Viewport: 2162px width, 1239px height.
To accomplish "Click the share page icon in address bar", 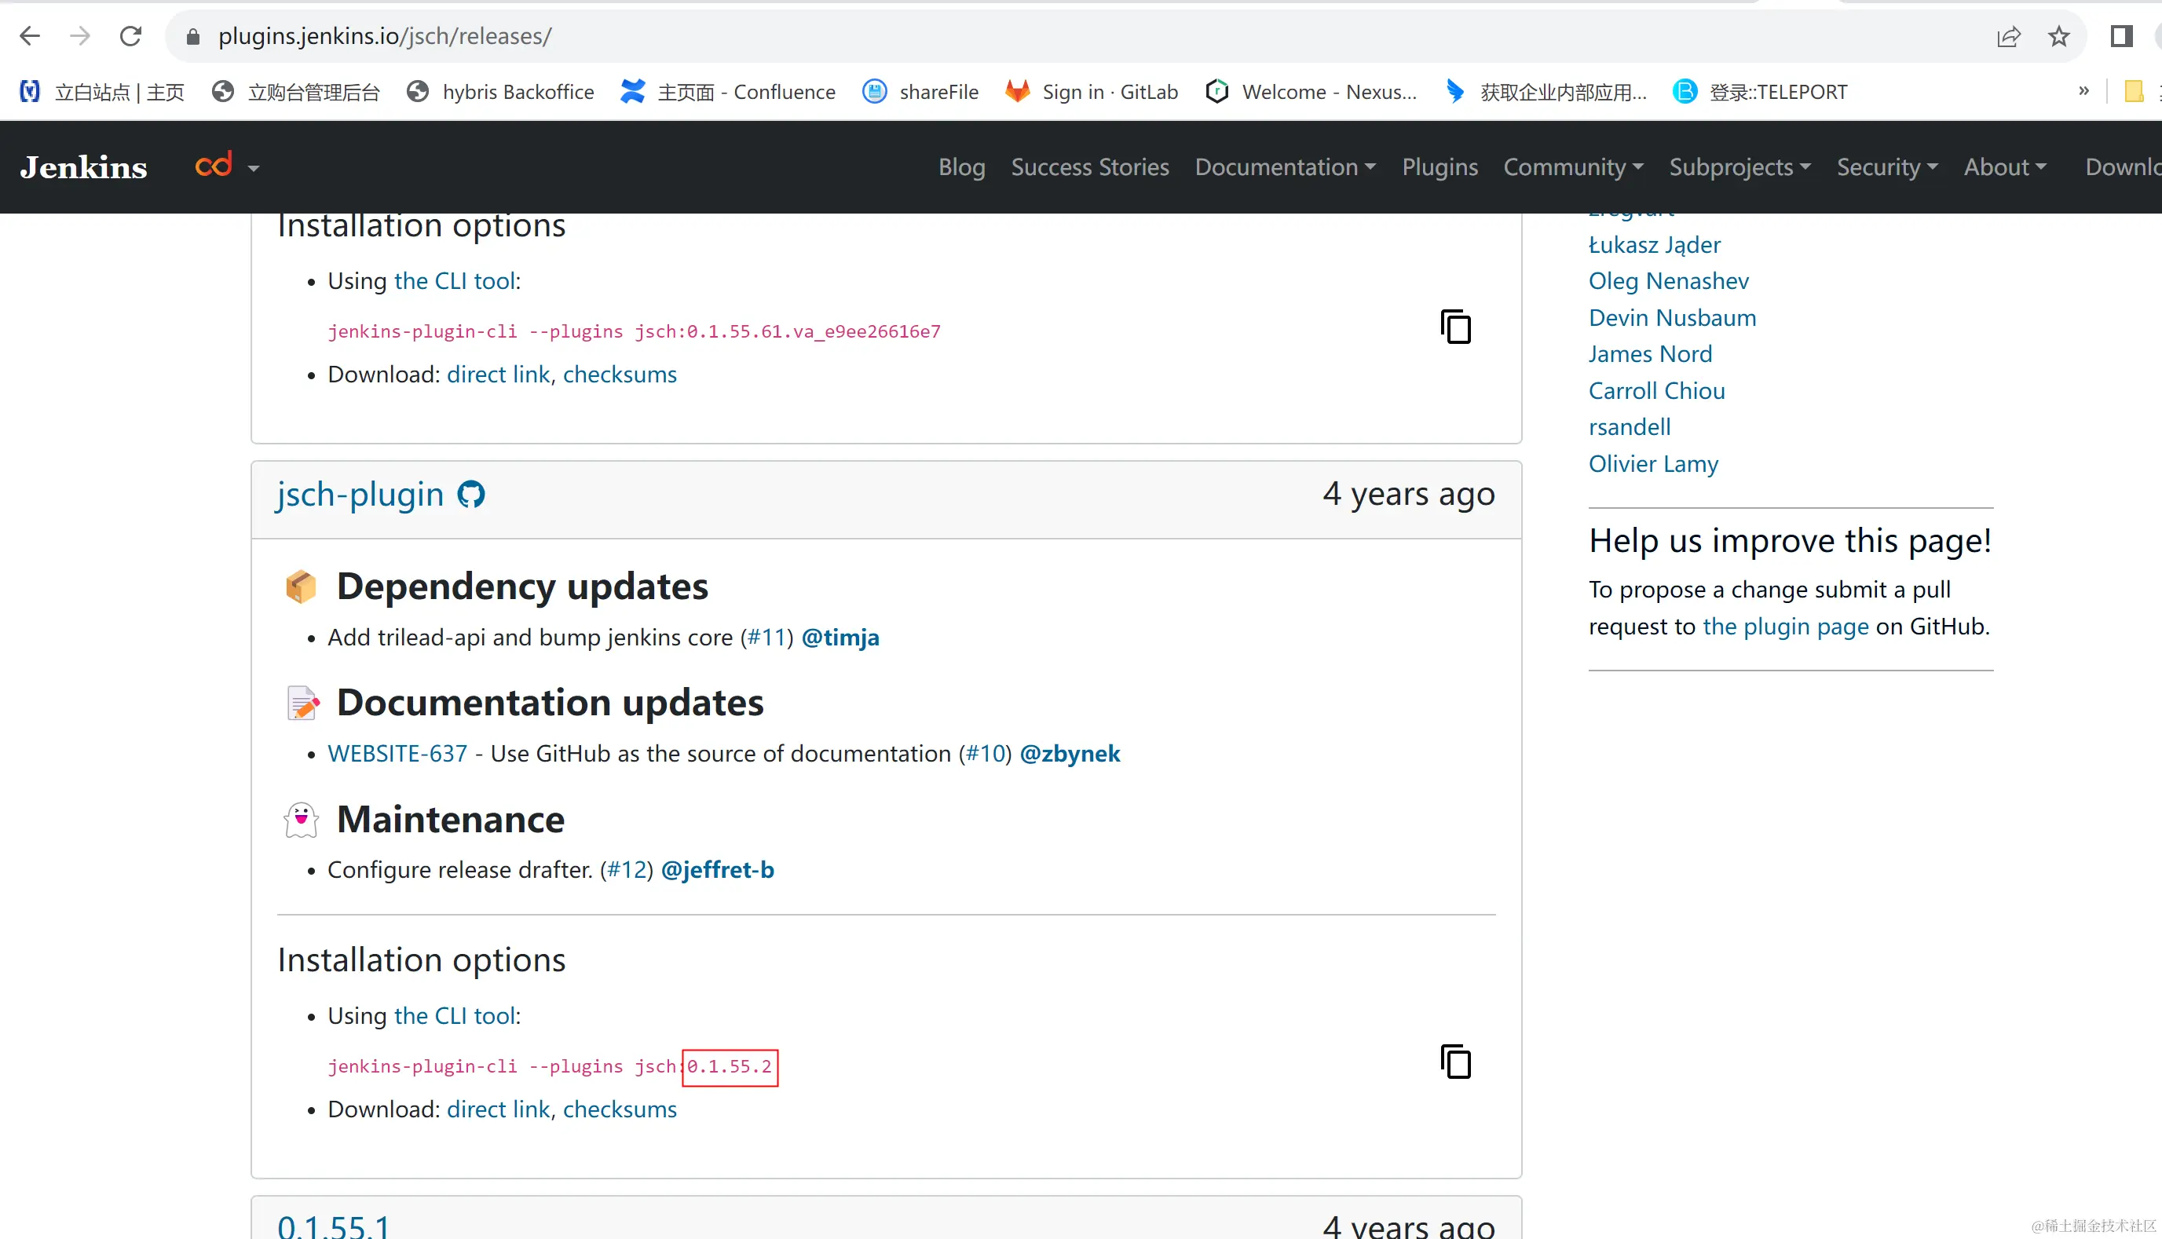I will tap(2009, 37).
